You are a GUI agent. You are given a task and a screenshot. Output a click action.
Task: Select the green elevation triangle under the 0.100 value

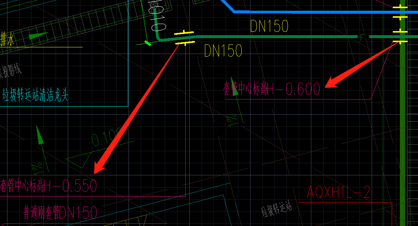pyautogui.click(x=79, y=160)
